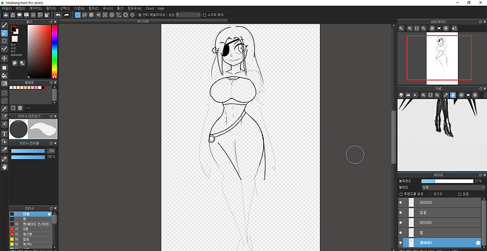The image size is (487, 251).
Task: Open the second menu (Edit) in menu bar
Action: 20,8
